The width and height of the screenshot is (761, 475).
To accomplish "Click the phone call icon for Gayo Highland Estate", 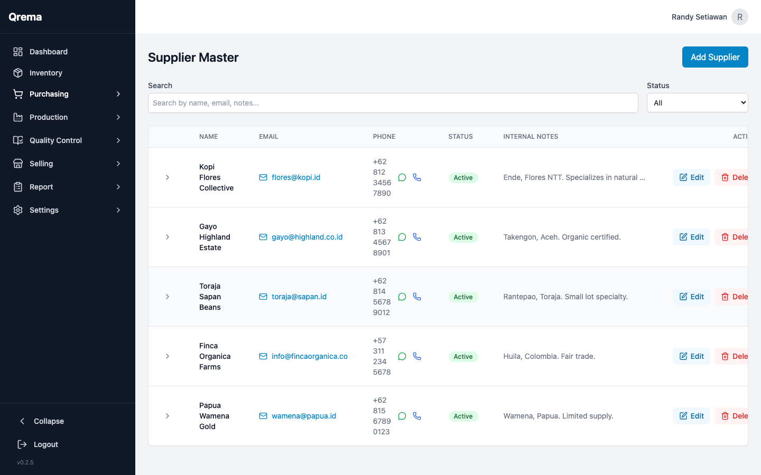I will point(417,237).
